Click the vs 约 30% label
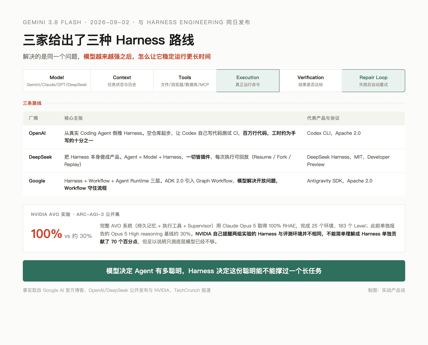 [78, 236]
